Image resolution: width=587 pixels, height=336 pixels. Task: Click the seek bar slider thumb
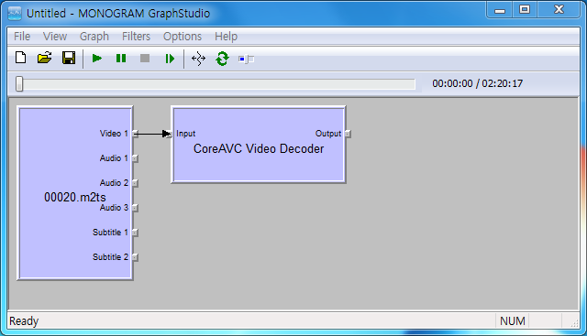[x=19, y=83]
